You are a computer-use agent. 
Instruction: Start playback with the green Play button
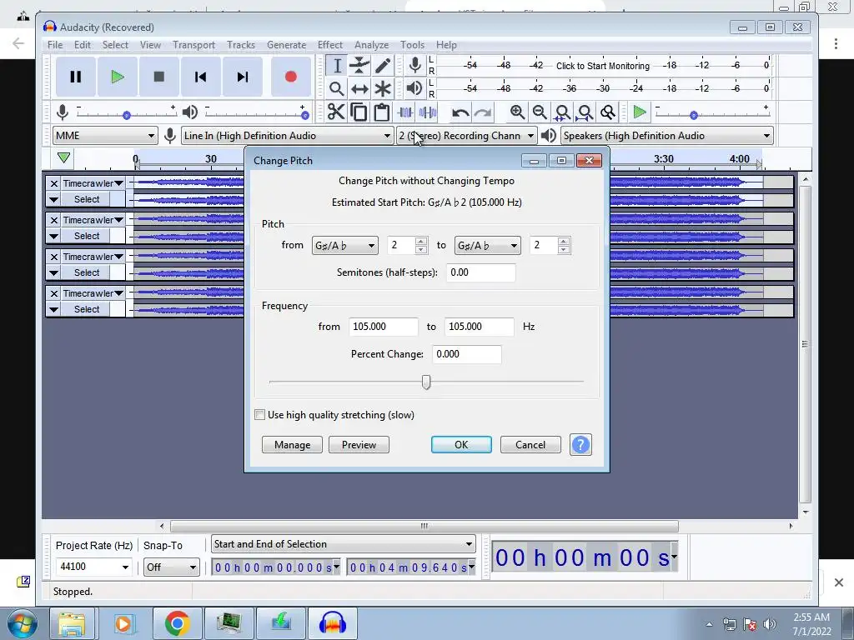[117, 77]
